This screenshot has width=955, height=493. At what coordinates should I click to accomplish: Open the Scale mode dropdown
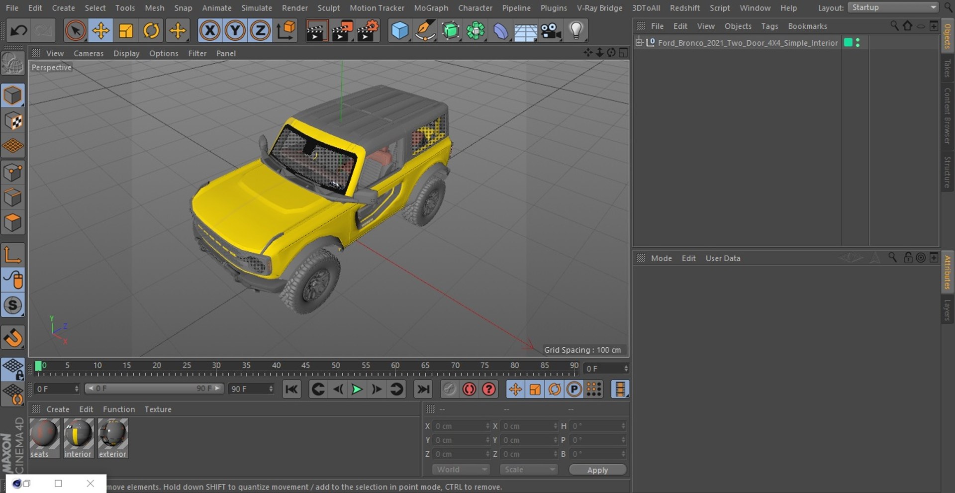point(529,470)
